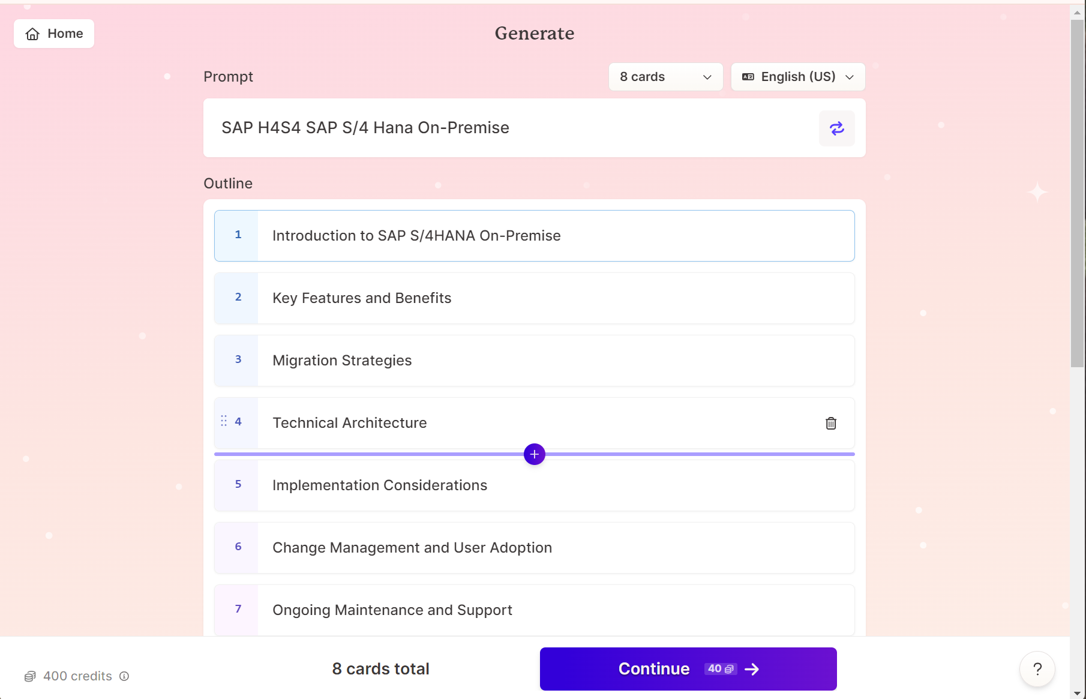Click the house icon in Home button
1086x699 pixels.
33,34
